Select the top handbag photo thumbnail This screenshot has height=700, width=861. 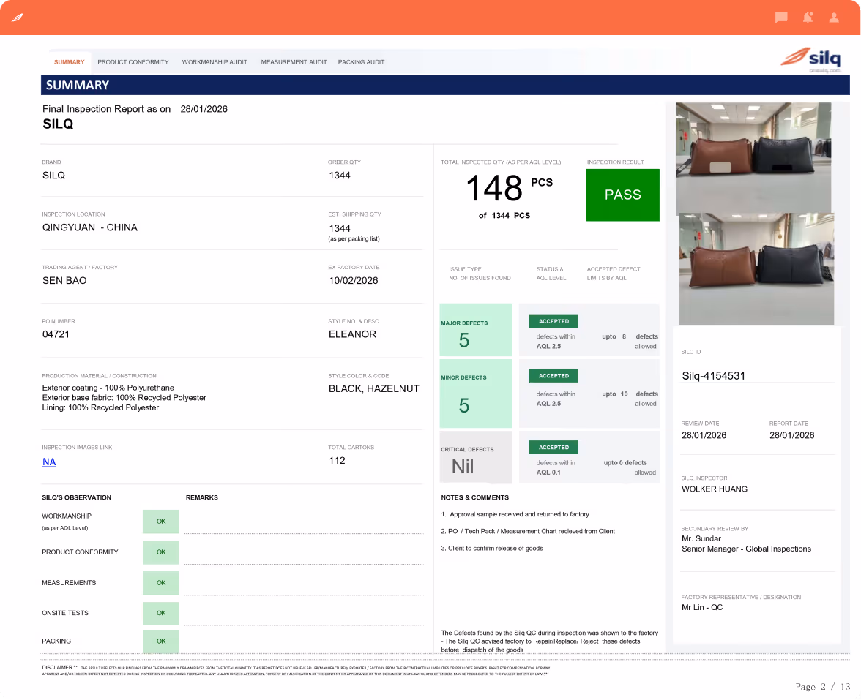[753, 158]
